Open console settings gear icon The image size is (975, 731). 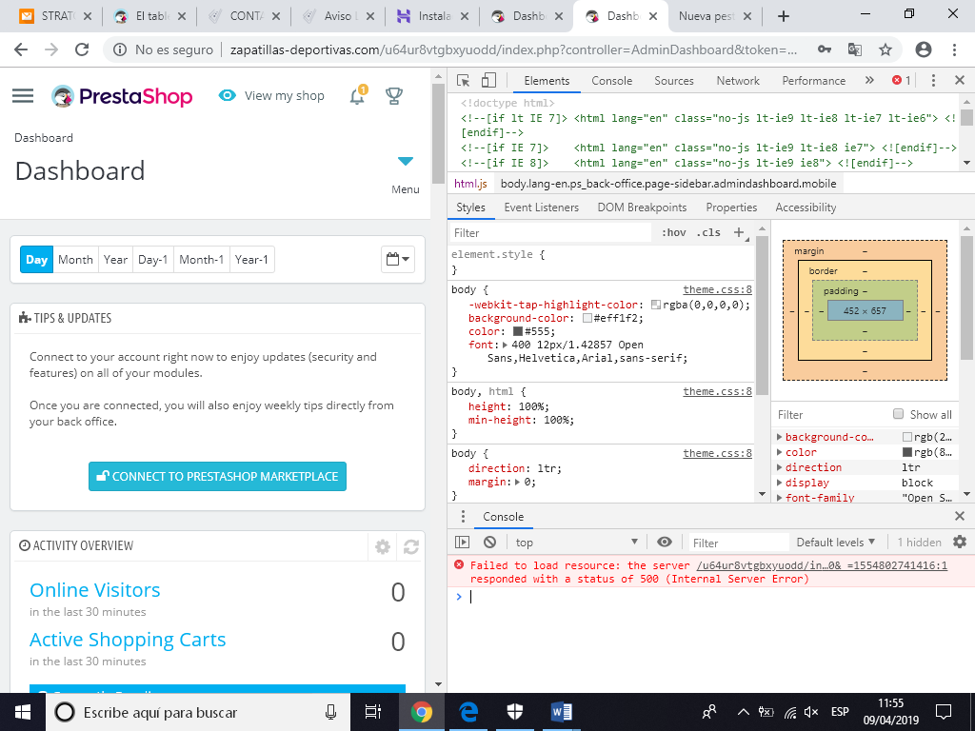pos(959,542)
